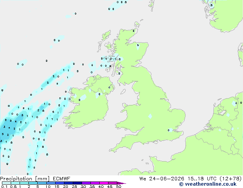
Task: Click the '(12+78)' forecast run label
Action: tap(231, 179)
